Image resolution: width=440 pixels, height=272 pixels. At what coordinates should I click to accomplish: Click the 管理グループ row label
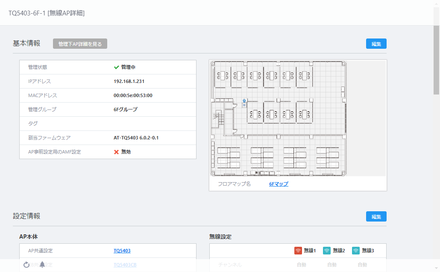[x=42, y=109]
